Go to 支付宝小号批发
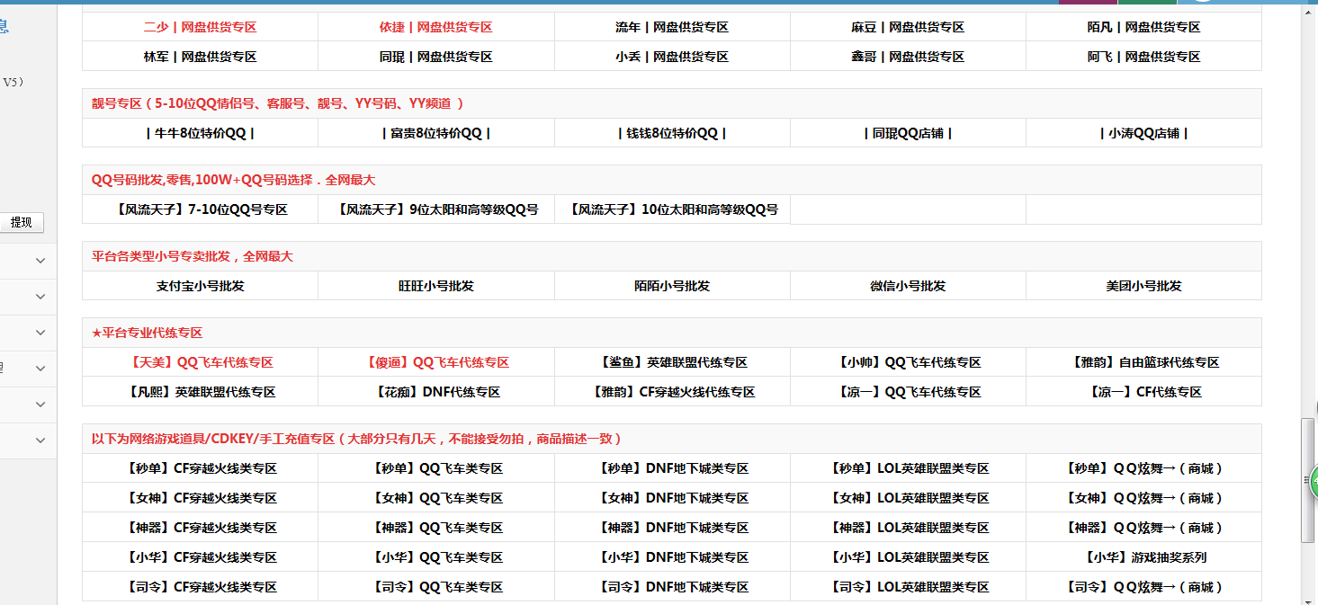The width and height of the screenshot is (1318, 605). 200,286
